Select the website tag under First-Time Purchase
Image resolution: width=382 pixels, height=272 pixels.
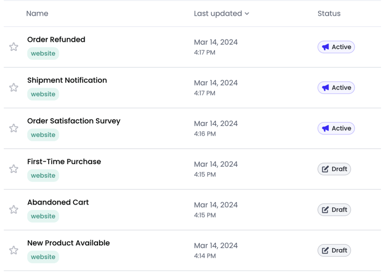(x=43, y=175)
